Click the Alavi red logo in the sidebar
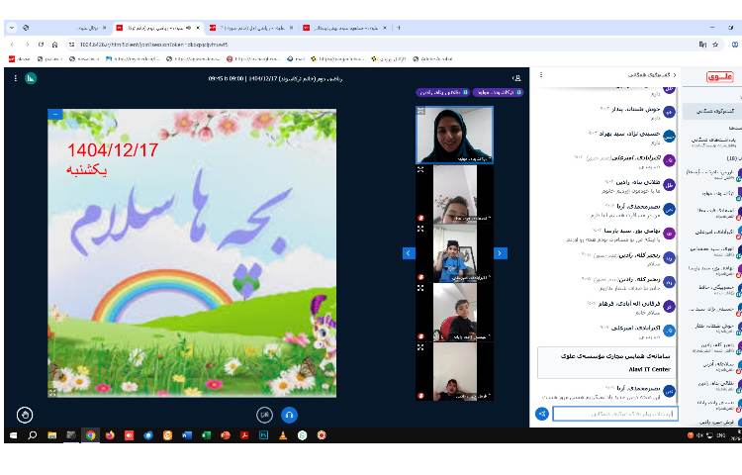Image resolution: width=742 pixels, height=475 pixels. point(720,76)
